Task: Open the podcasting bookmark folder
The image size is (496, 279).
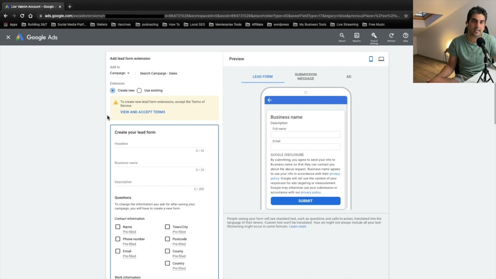Action: (147, 24)
